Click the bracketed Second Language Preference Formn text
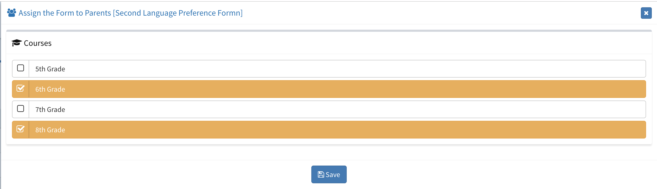This screenshot has width=657, height=189. click(x=178, y=13)
